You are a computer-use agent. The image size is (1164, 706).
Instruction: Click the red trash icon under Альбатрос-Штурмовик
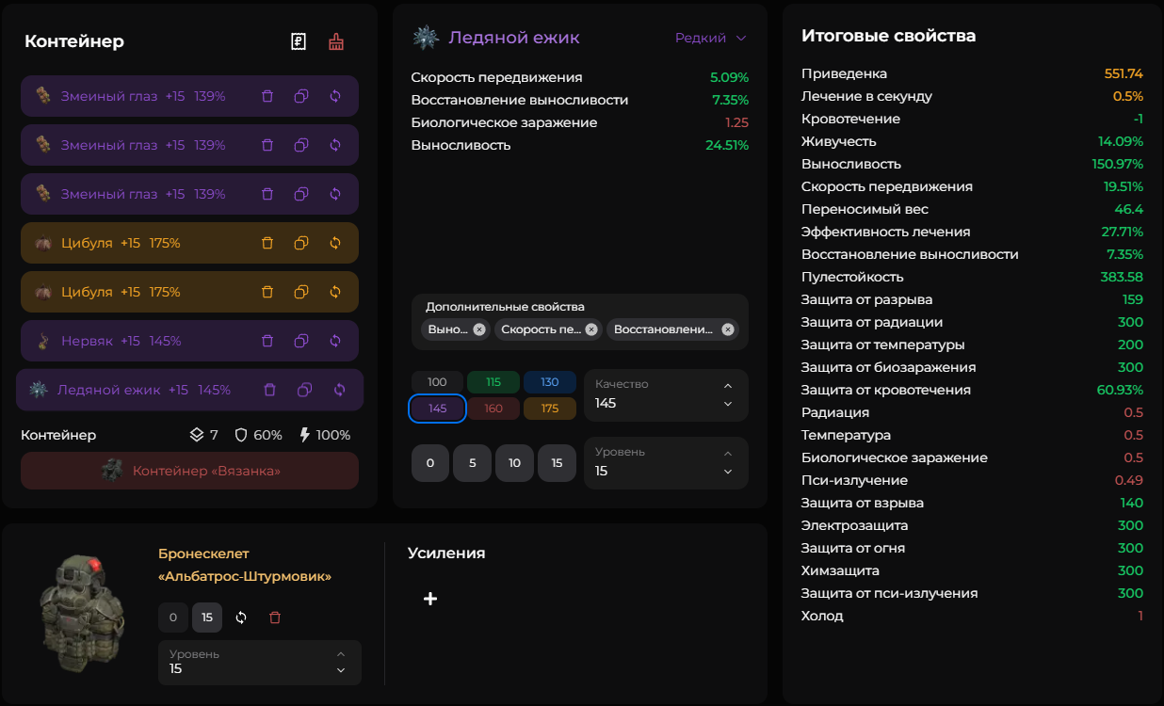pyautogui.click(x=275, y=618)
